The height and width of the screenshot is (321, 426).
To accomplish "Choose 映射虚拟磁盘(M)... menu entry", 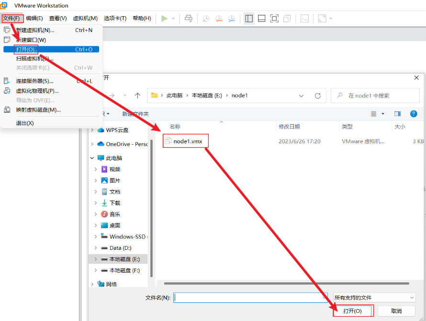I will [51, 110].
